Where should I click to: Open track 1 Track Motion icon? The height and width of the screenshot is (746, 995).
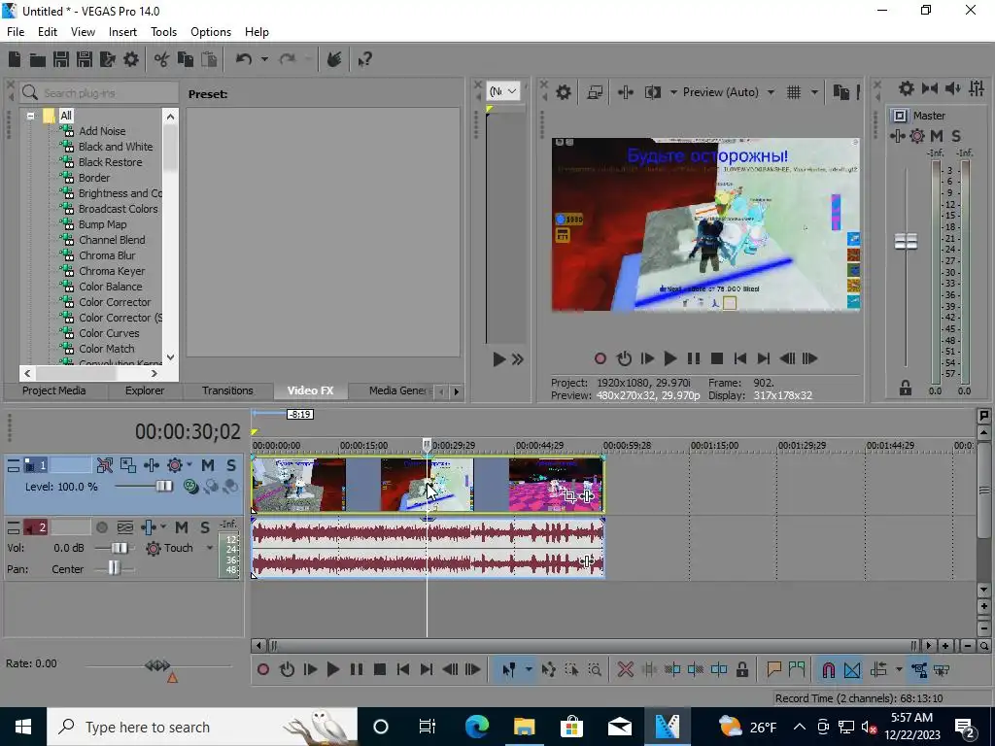tap(128, 465)
